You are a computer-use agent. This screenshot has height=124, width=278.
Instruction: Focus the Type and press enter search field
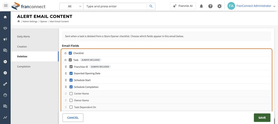coord(115,6)
